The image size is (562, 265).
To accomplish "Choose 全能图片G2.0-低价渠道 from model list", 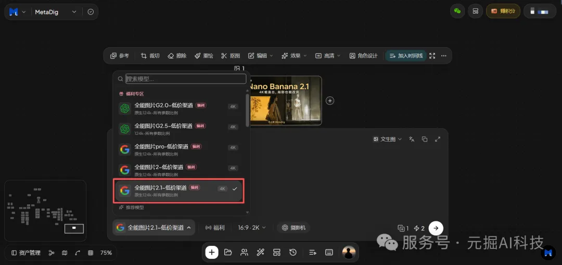I will coord(178,108).
